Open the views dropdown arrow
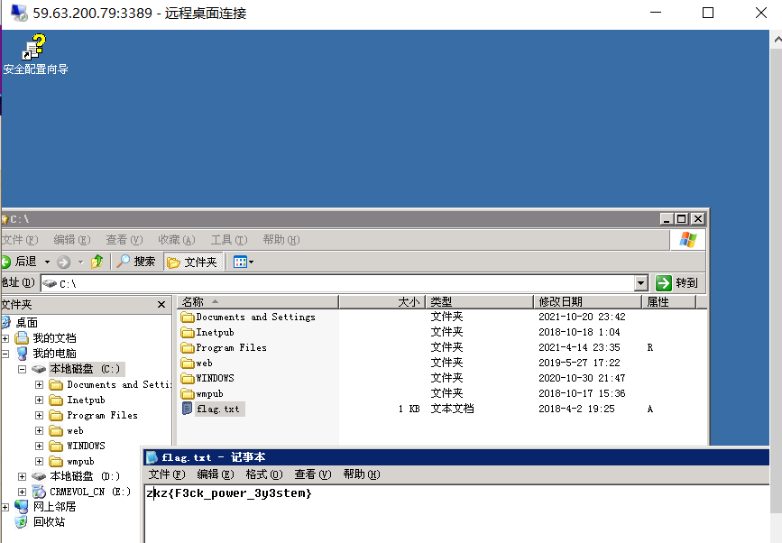This screenshot has width=782, height=543. click(x=252, y=262)
